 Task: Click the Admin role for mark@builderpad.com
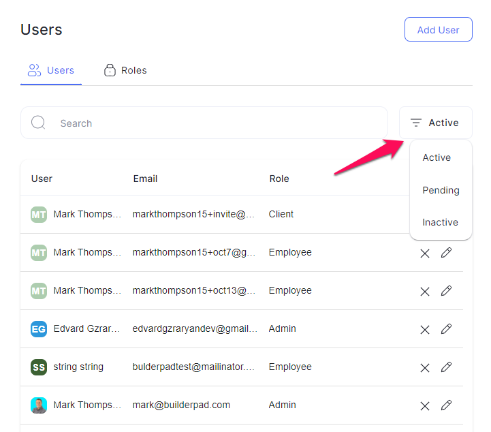(282, 405)
